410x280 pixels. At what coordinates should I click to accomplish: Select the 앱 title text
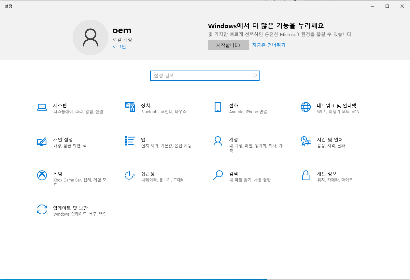coord(143,140)
